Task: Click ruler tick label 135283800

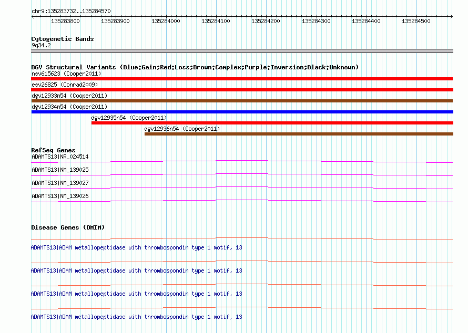Action: [65, 21]
